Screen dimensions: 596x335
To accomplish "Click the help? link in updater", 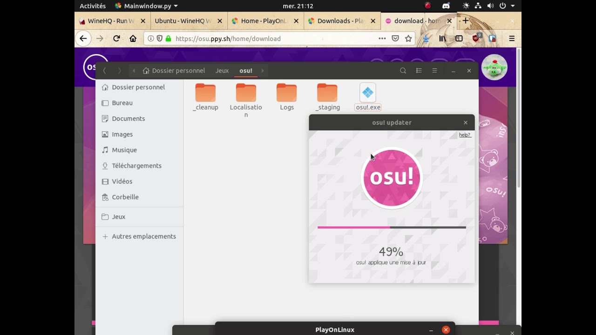I will coord(465,135).
